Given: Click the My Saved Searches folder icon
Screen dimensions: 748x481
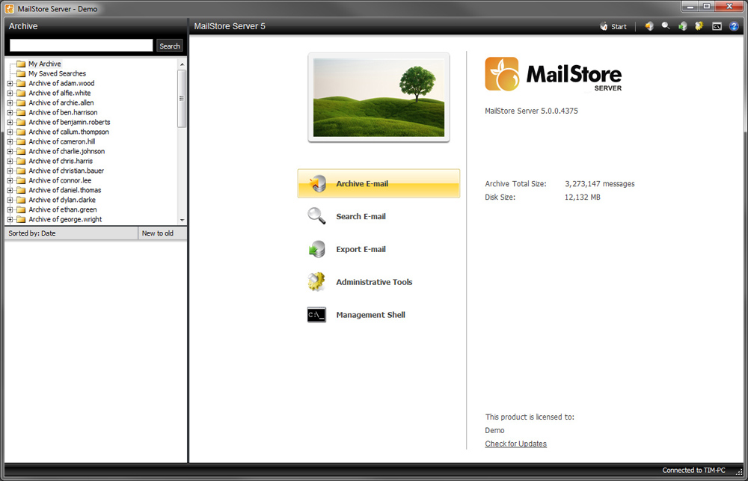Looking at the screenshot, I should 20,73.
